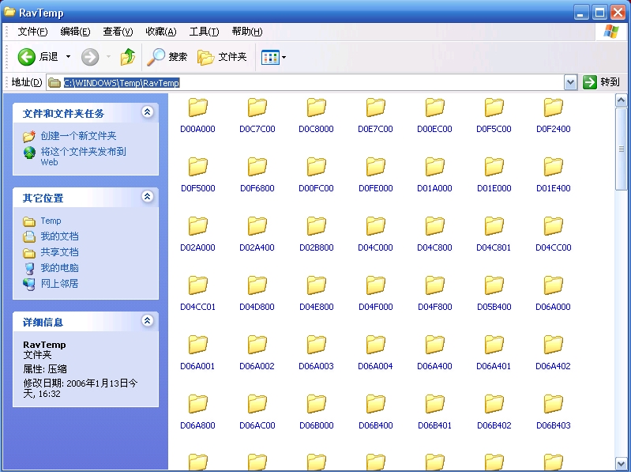Open the Tools (工具) menu
This screenshot has height=472, width=631.
[204, 32]
